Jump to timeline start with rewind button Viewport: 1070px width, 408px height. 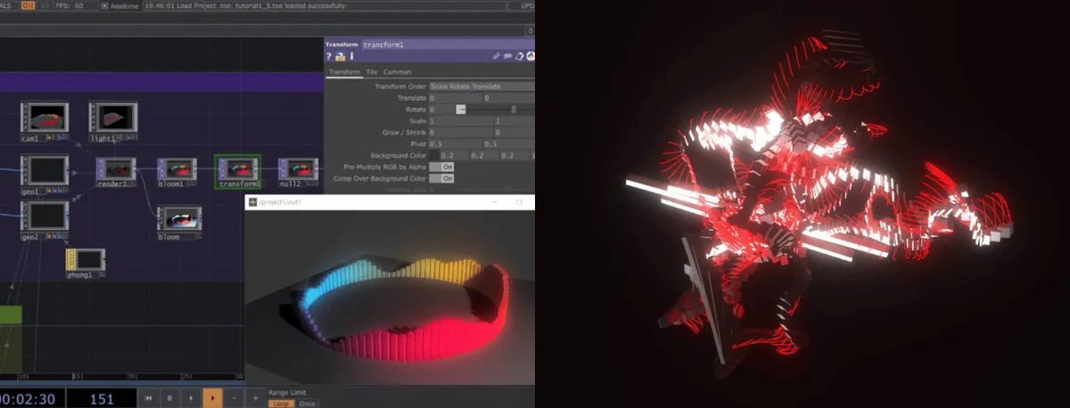pyautogui.click(x=149, y=398)
